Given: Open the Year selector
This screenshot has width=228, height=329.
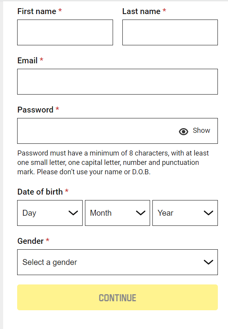Looking at the screenshot, I should (185, 213).
